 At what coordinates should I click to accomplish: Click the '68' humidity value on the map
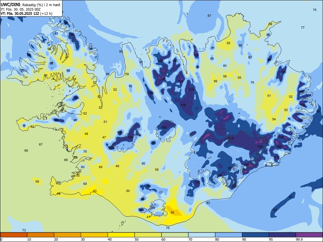[x=66, y=160]
